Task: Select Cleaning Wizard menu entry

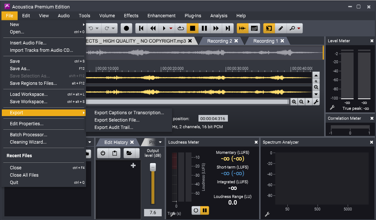Action: 44,142
